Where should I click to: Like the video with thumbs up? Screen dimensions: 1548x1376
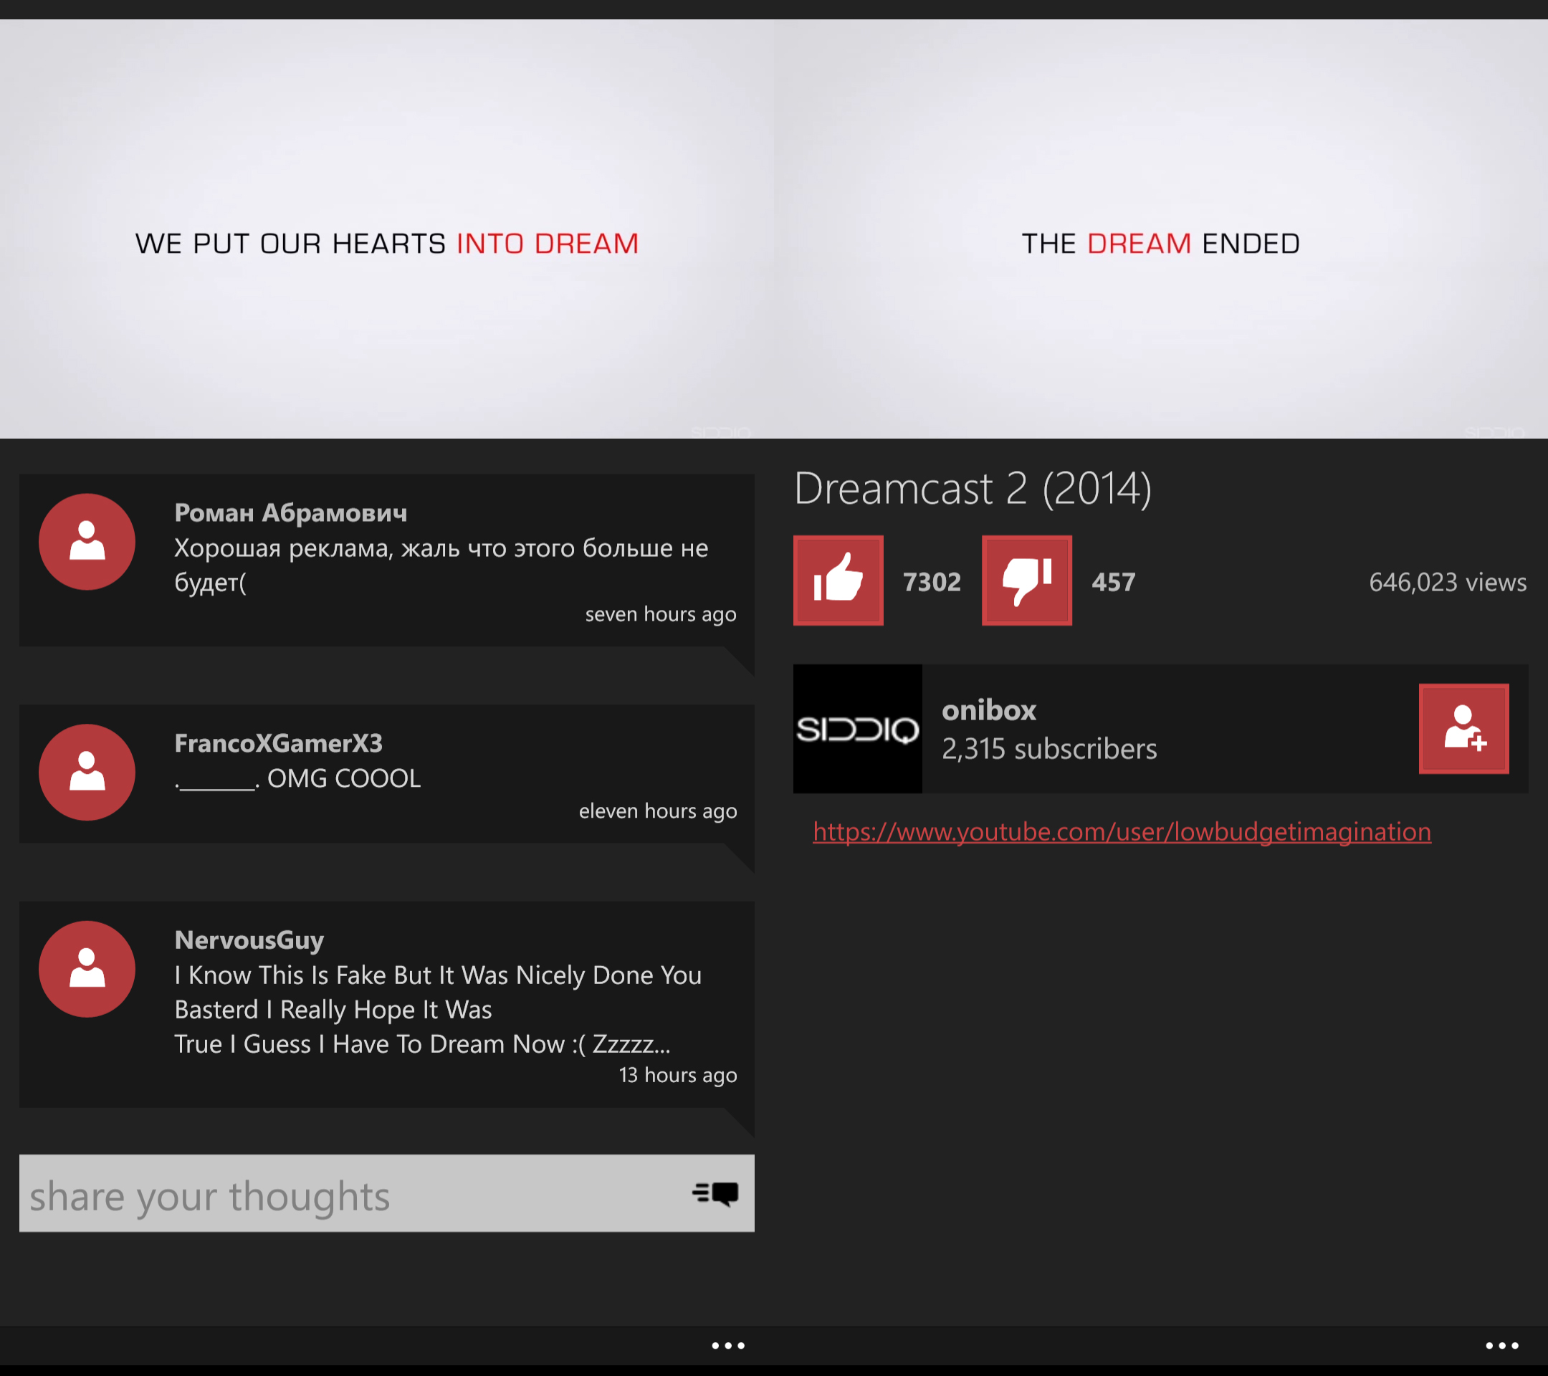[838, 580]
